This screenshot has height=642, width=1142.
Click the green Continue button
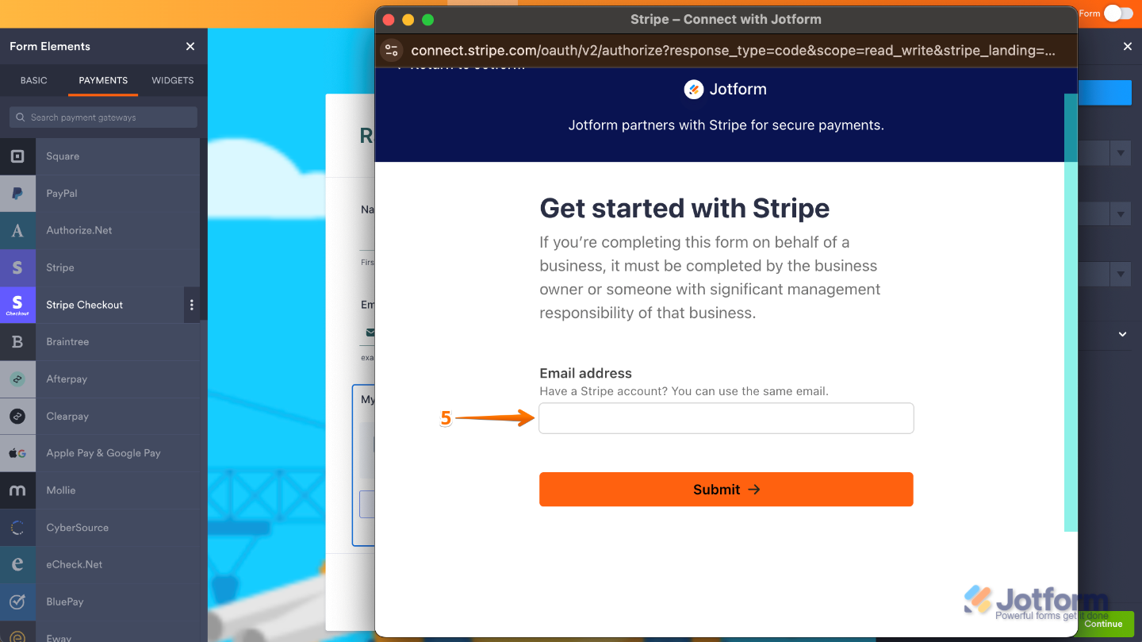pos(1104,624)
